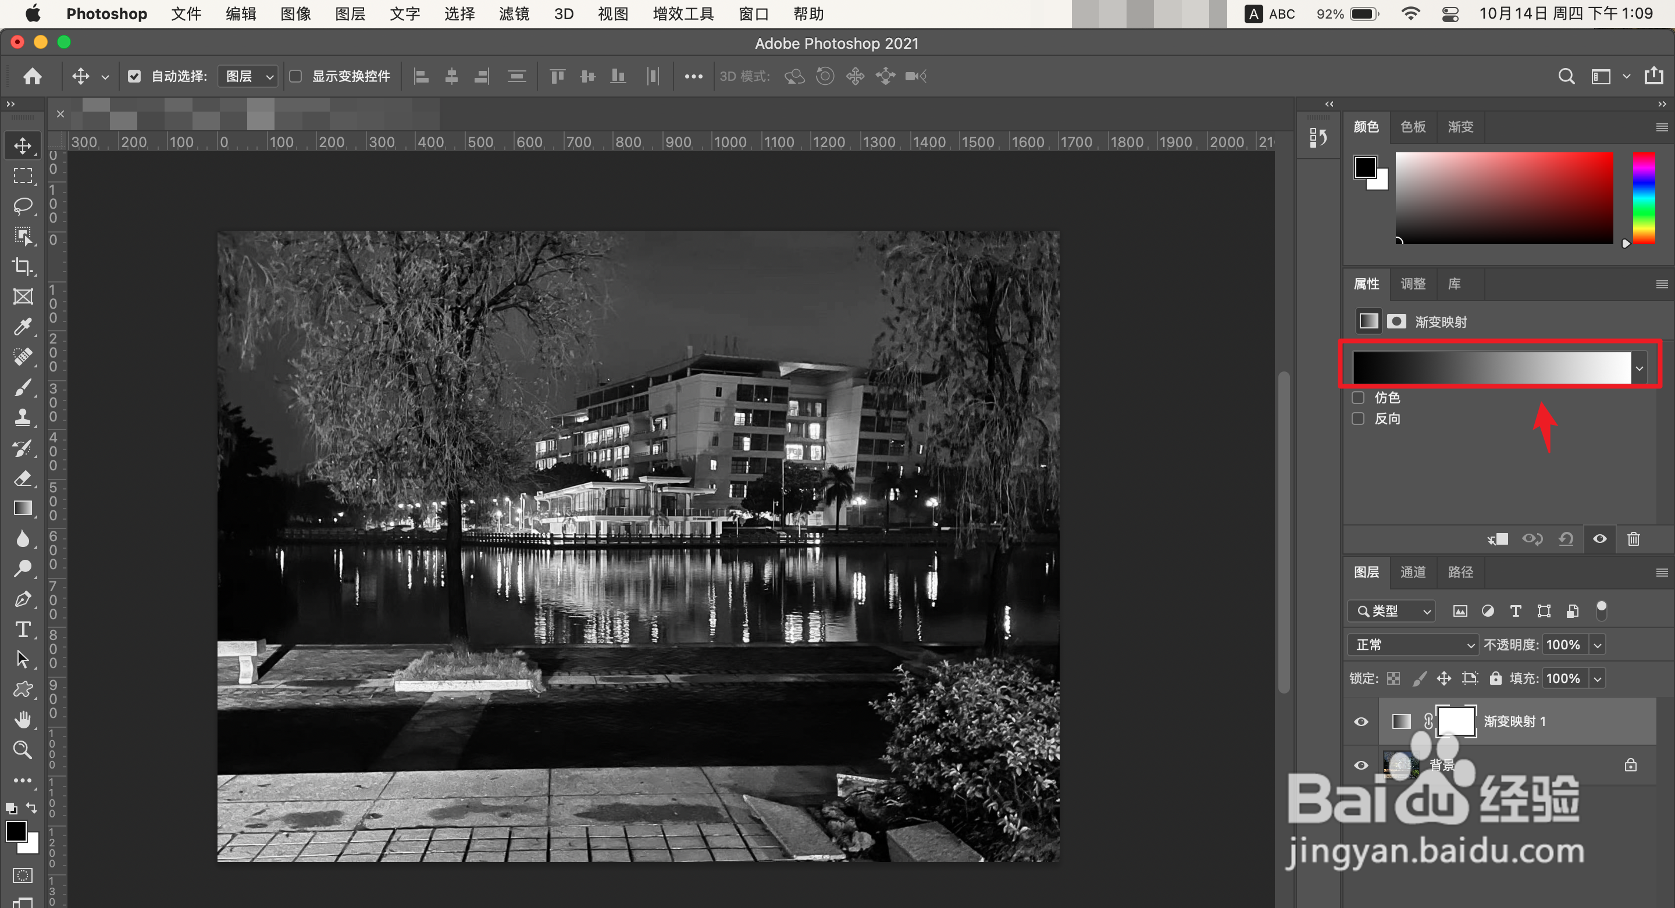Toggle the layer filter switch
1675x908 pixels.
click(1602, 610)
